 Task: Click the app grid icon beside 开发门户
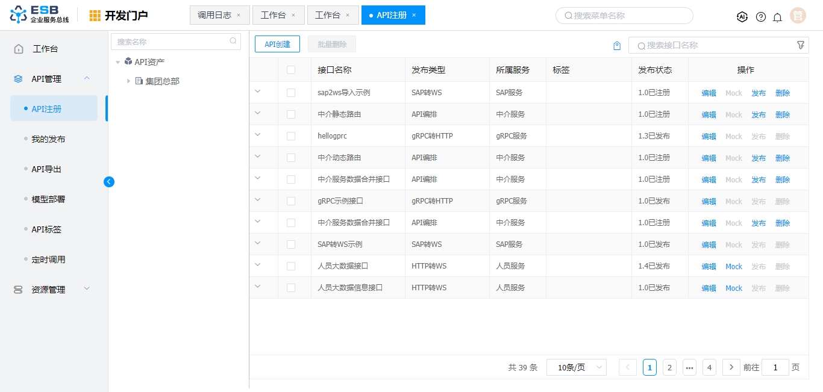[95, 16]
